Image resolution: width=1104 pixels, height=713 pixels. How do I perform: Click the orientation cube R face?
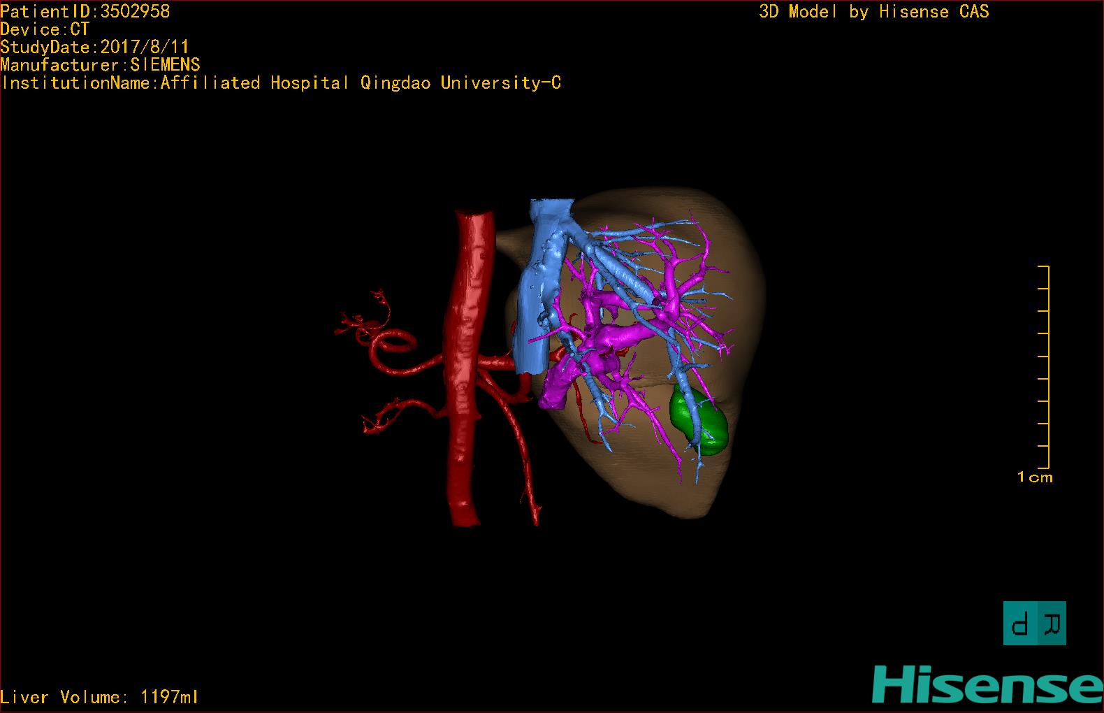[x=1052, y=623]
